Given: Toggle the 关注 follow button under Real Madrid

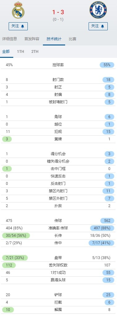Looking at the screenshot, I should click(x=18, y=26).
